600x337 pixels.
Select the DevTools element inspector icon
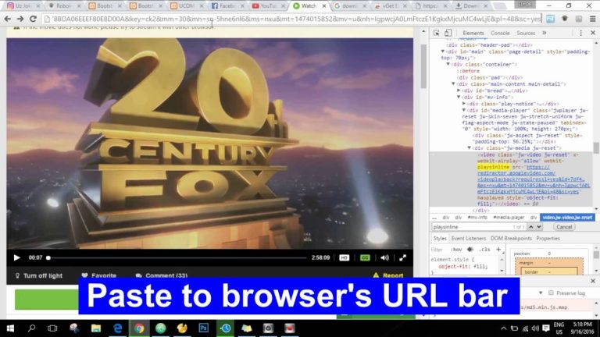pos(436,33)
